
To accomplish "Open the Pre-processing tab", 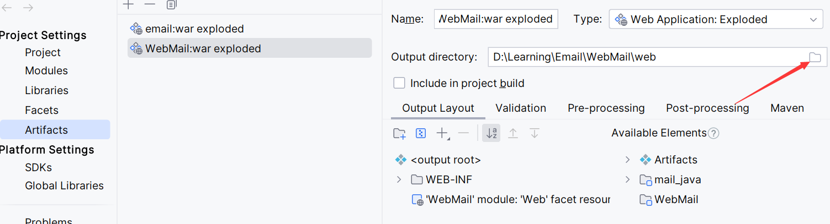I will click(x=606, y=108).
